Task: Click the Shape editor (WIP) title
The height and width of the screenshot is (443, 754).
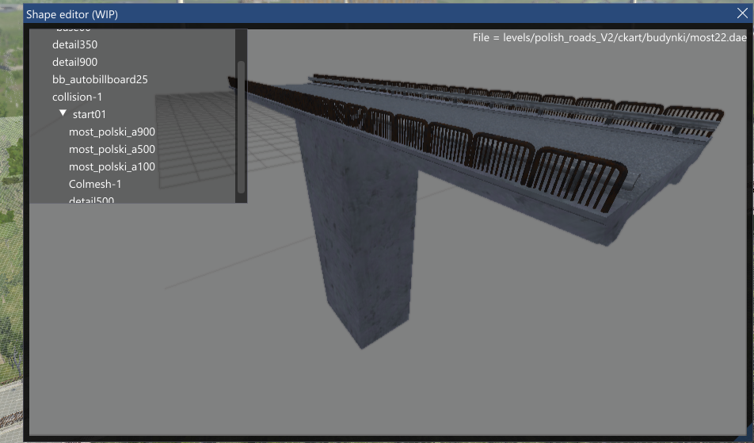Action: [x=71, y=14]
